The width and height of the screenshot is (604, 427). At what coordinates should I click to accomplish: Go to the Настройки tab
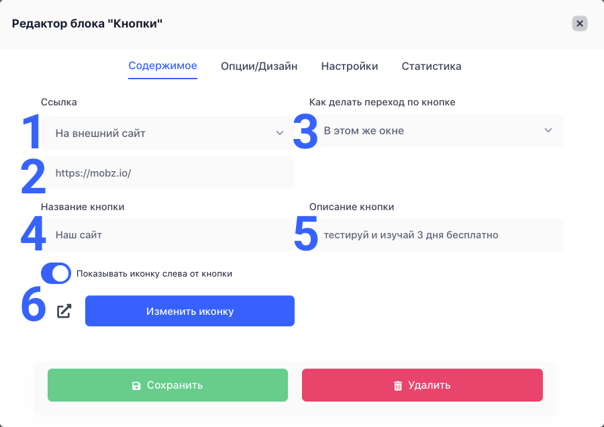pyautogui.click(x=350, y=66)
